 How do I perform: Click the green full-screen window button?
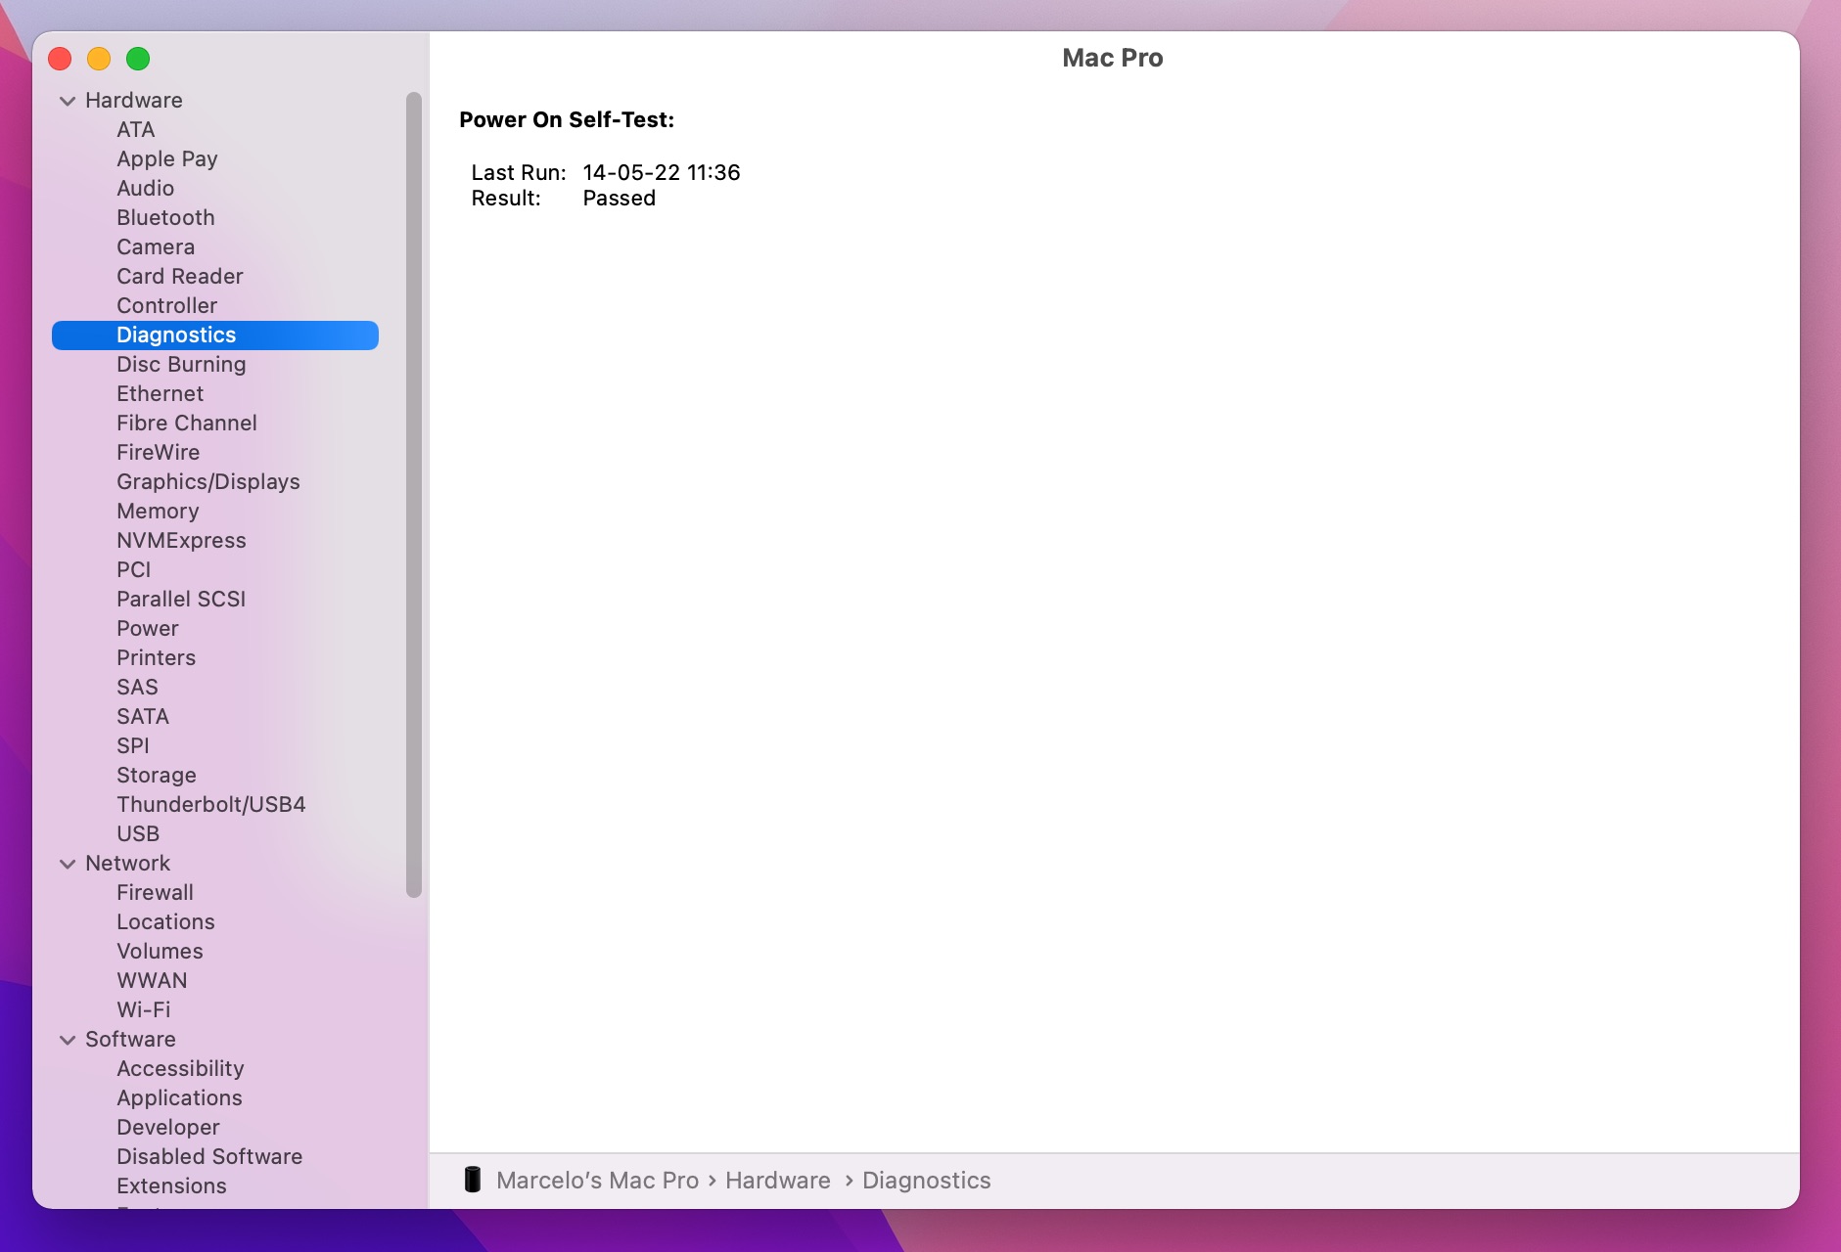[138, 59]
